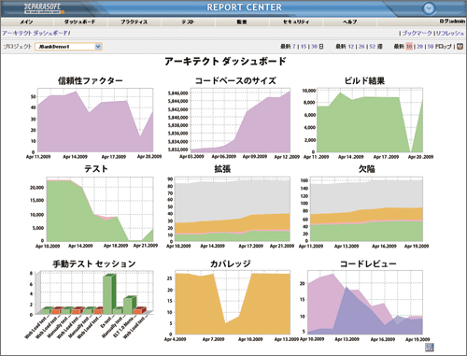Click the アーキテクト ダッシュボード page title

(225, 61)
